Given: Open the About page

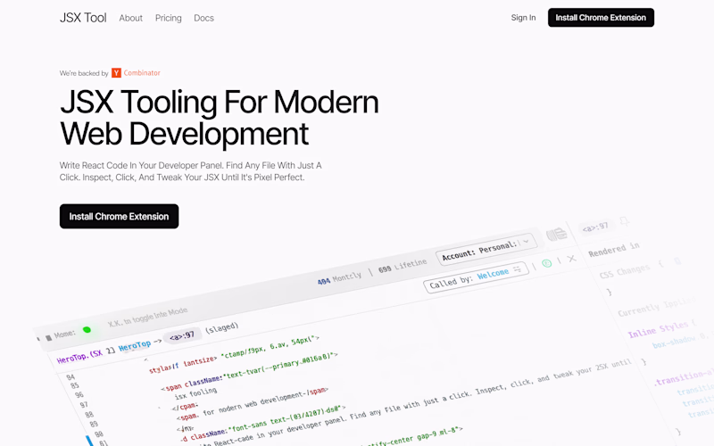Looking at the screenshot, I should (130, 18).
